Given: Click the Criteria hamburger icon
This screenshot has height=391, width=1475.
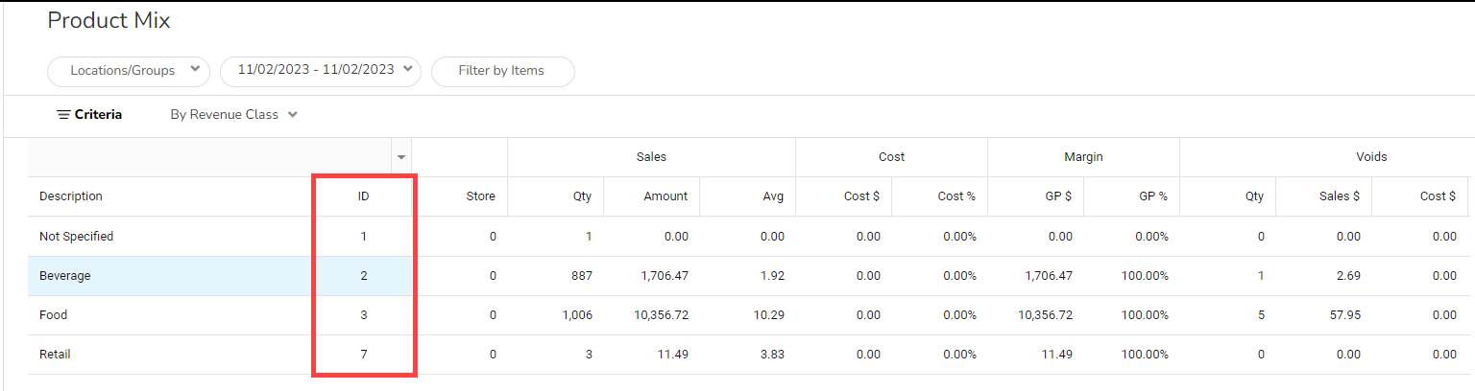Looking at the screenshot, I should 63,115.
